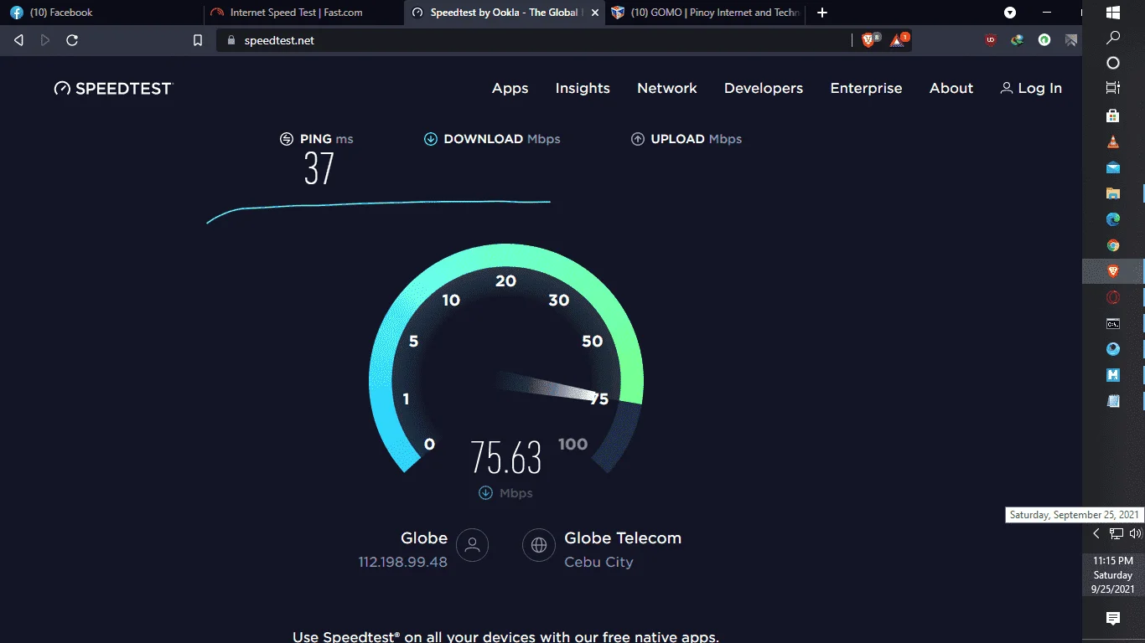Open the uBlock Origin extension icon
Image resolution: width=1145 pixels, height=643 pixels.
(991, 40)
